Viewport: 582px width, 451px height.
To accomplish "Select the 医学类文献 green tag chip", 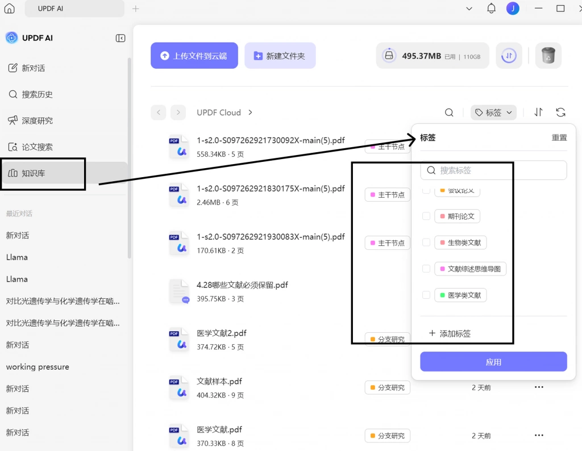I will [460, 295].
